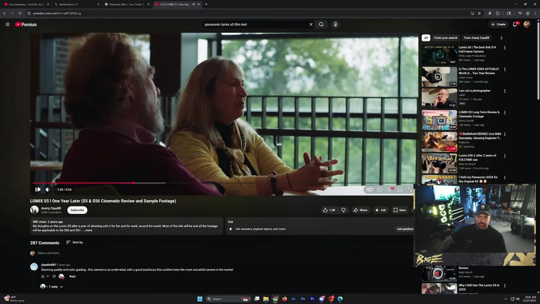Expand the description with ...more

(87, 231)
